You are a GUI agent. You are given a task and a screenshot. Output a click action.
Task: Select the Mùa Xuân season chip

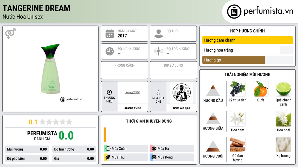(126, 149)
